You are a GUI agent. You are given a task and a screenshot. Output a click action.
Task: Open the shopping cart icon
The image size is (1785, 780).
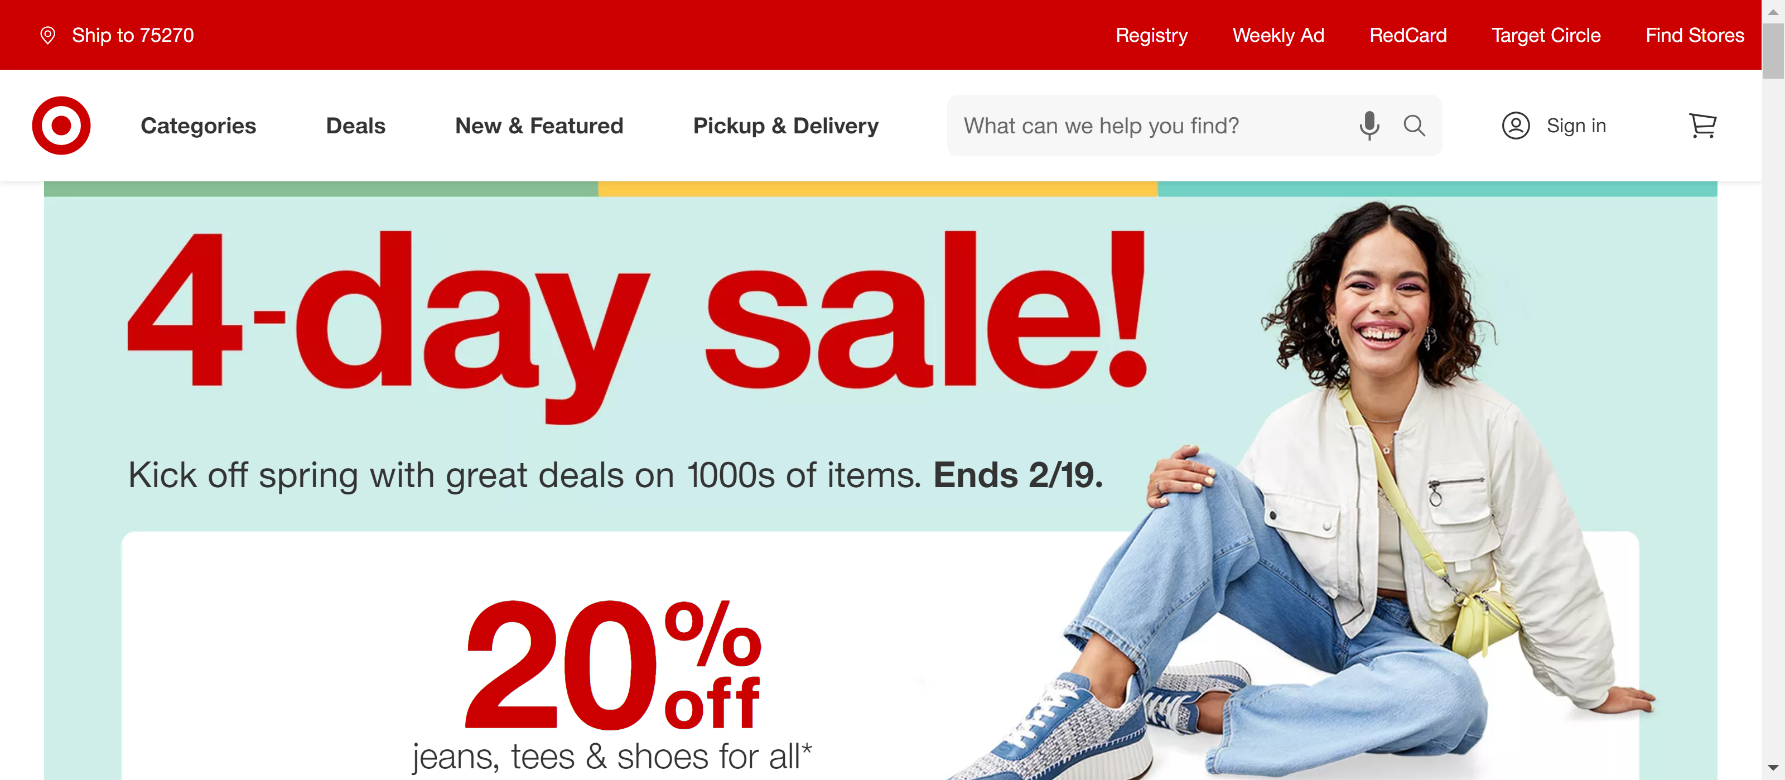(x=1702, y=126)
